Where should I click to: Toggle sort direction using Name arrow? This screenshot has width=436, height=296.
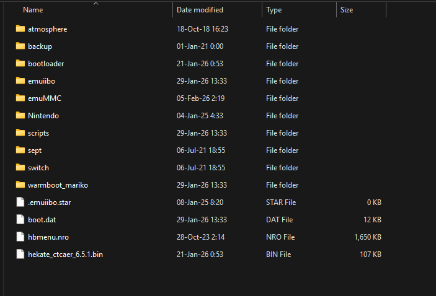96,3
